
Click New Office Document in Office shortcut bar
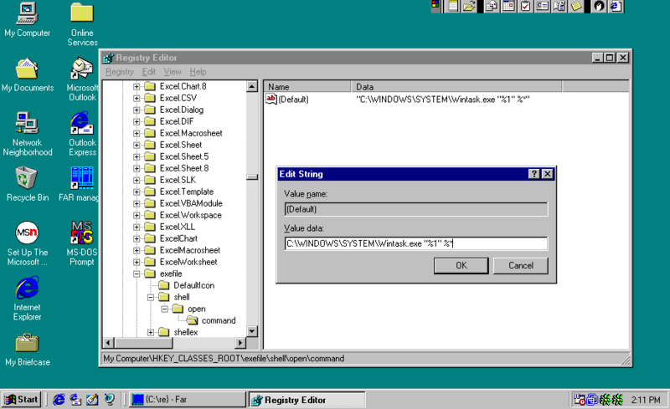[x=452, y=6]
